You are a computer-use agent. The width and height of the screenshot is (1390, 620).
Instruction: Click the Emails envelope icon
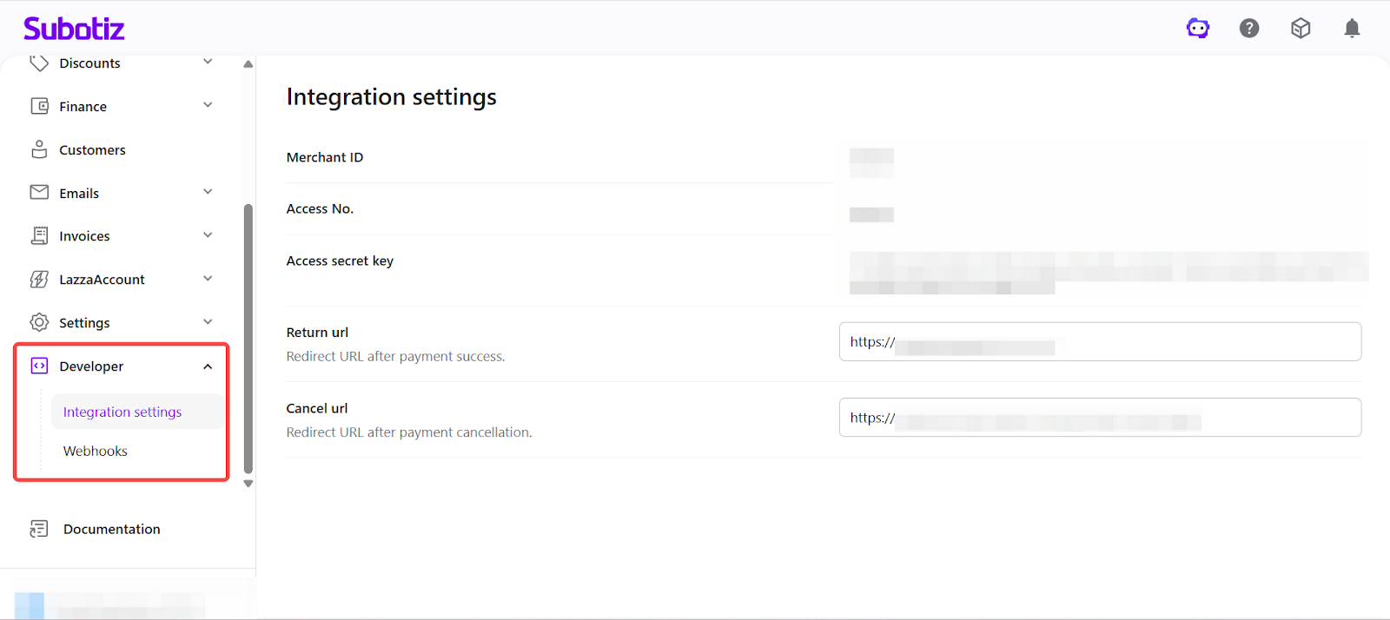click(x=39, y=192)
